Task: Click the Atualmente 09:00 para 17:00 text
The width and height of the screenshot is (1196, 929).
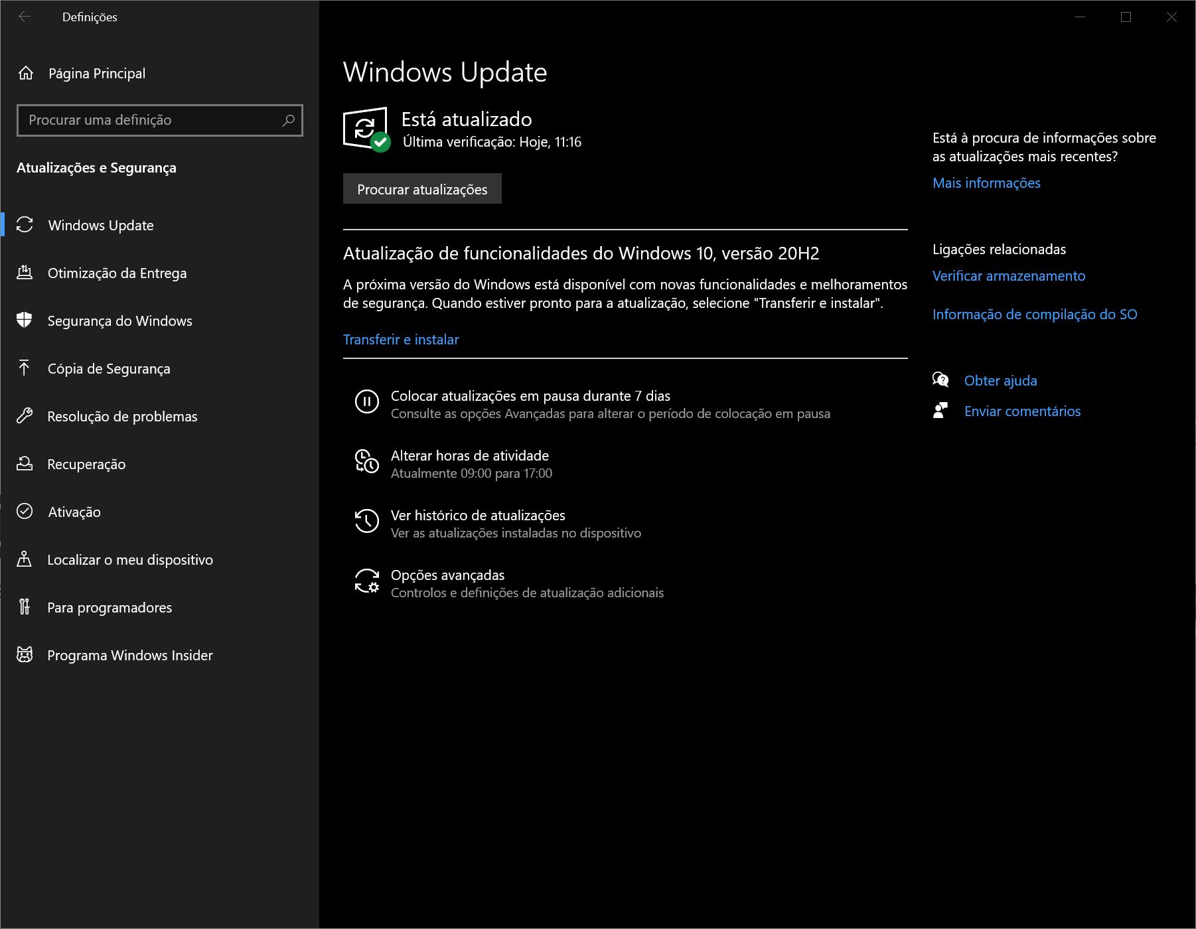Action: (471, 473)
